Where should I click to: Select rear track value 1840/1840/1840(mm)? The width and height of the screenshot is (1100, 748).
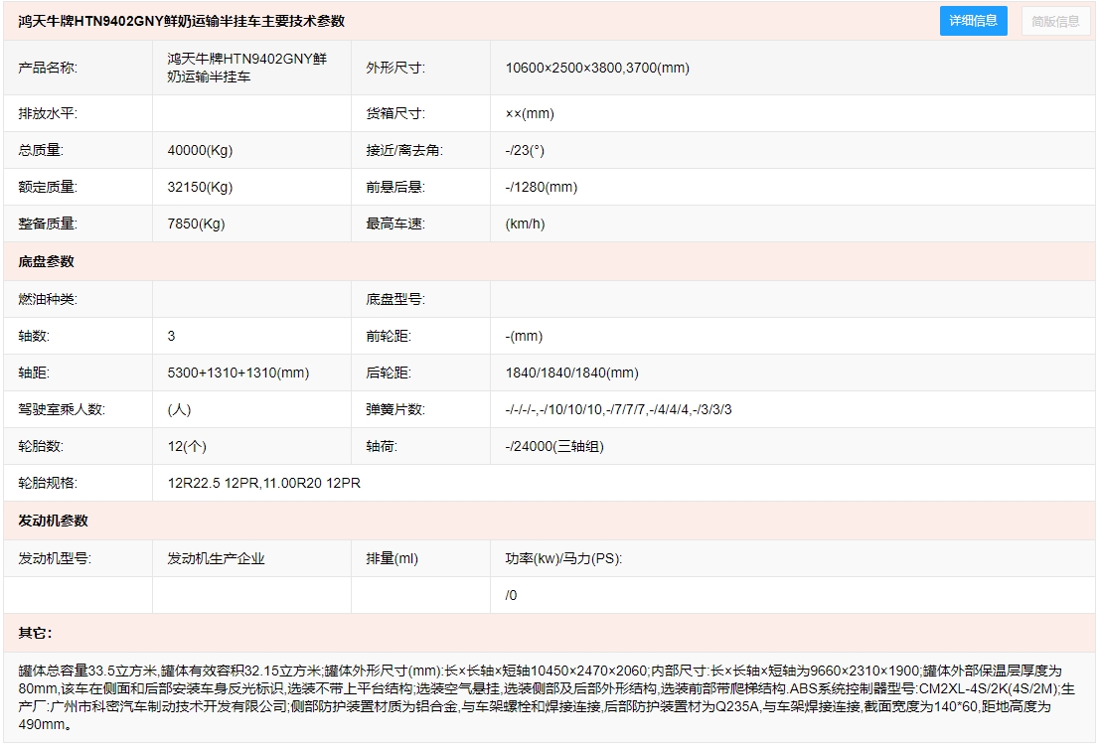coord(571,373)
